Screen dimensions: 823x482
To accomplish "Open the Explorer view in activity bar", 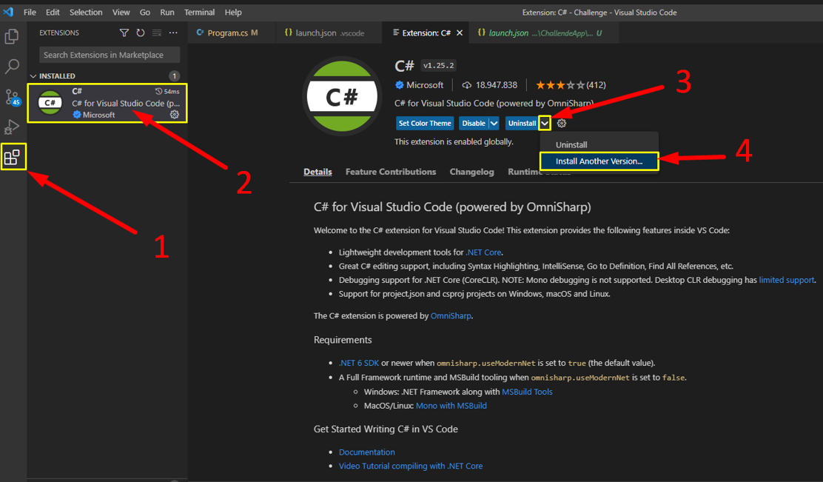I will pos(12,36).
